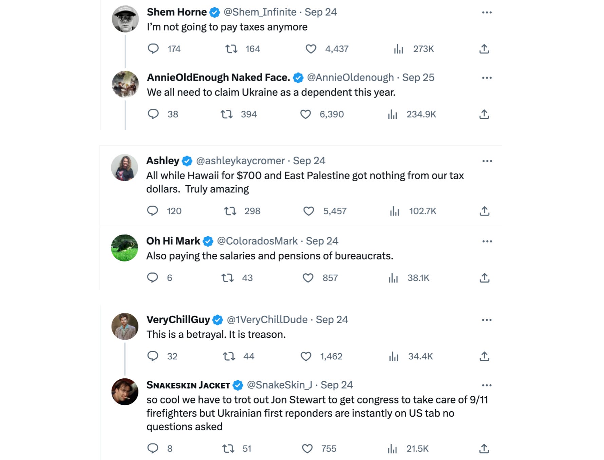This screenshot has height=460, width=604.
Task: Reply to SnakeSkin Jacket's tweet
Action: pos(153,449)
